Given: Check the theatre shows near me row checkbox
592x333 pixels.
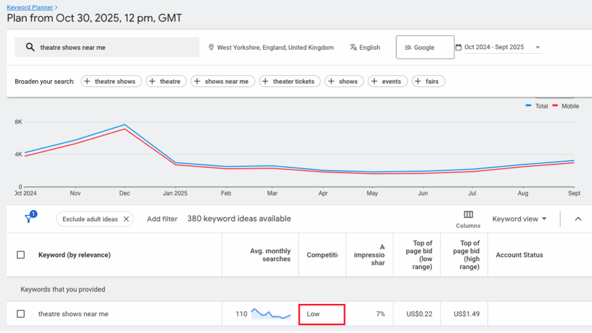Looking at the screenshot, I should 21,313.
